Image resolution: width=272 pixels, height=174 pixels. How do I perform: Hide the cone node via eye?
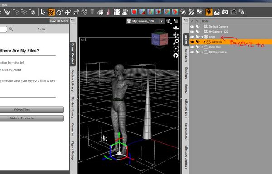[192, 37]
